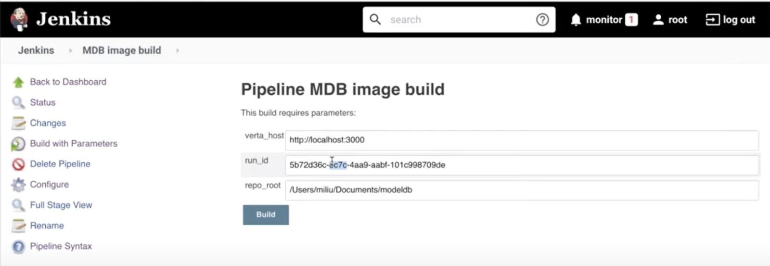Click the Build with Parameters clock icon

pos(18,144)
